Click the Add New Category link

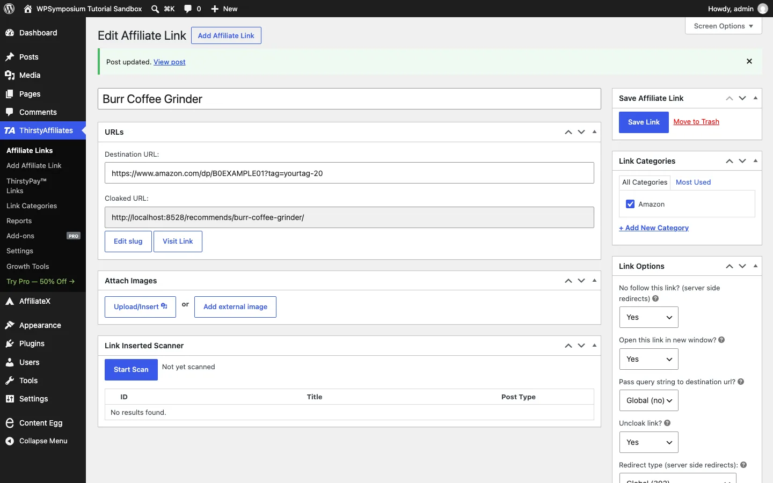pos(654,228)
